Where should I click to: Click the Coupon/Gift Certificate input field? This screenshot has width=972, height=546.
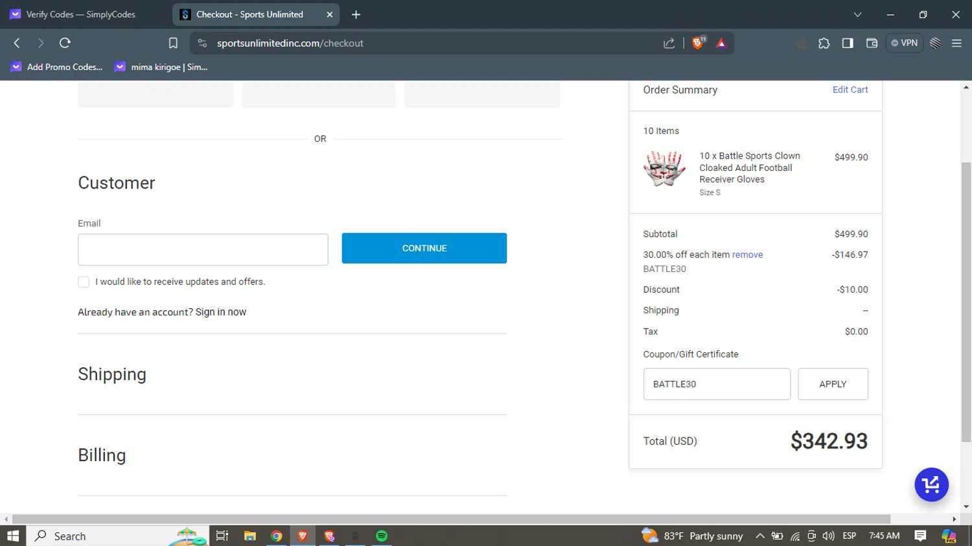coord(717,384)
